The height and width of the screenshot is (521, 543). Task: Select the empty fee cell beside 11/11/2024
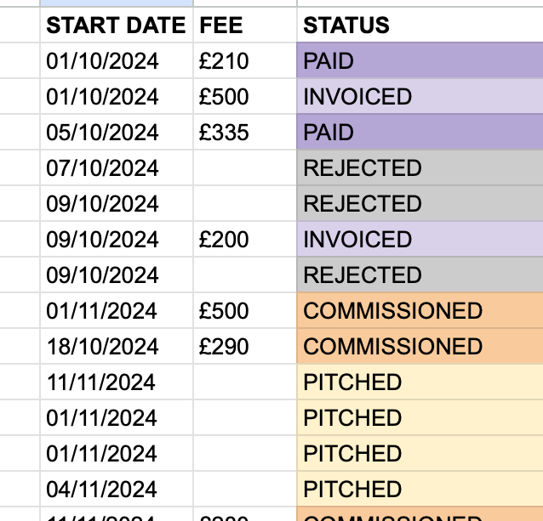pos(245,382)
